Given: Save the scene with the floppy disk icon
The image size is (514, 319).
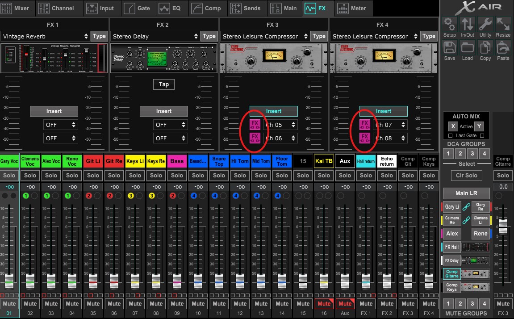Looking at the screenshot, I should pyautogui.click(x=450, y=48).
